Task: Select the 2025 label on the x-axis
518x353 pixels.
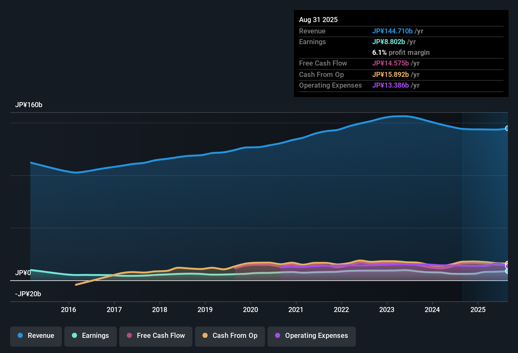Action: 478,310
